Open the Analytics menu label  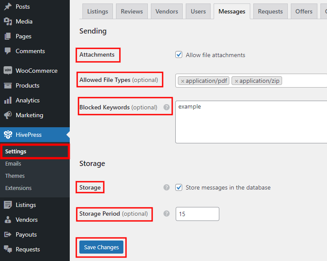point(28,101)
